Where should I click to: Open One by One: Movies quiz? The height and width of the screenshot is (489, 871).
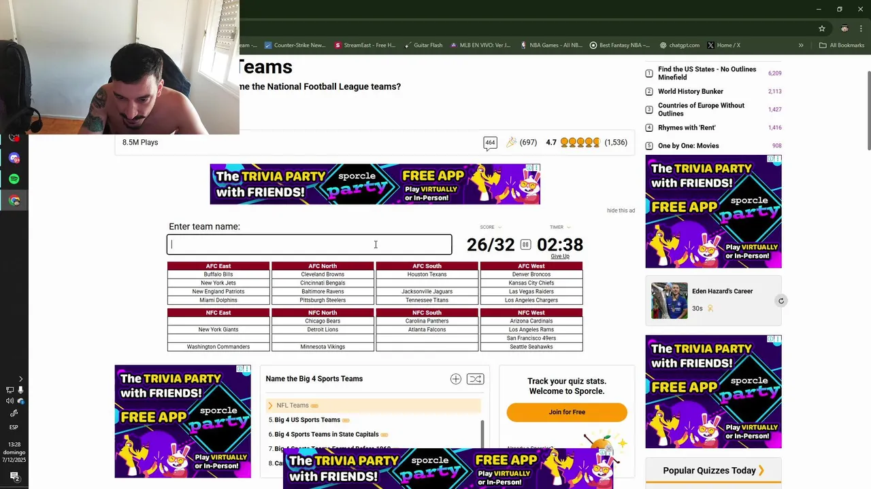point(689,146)
